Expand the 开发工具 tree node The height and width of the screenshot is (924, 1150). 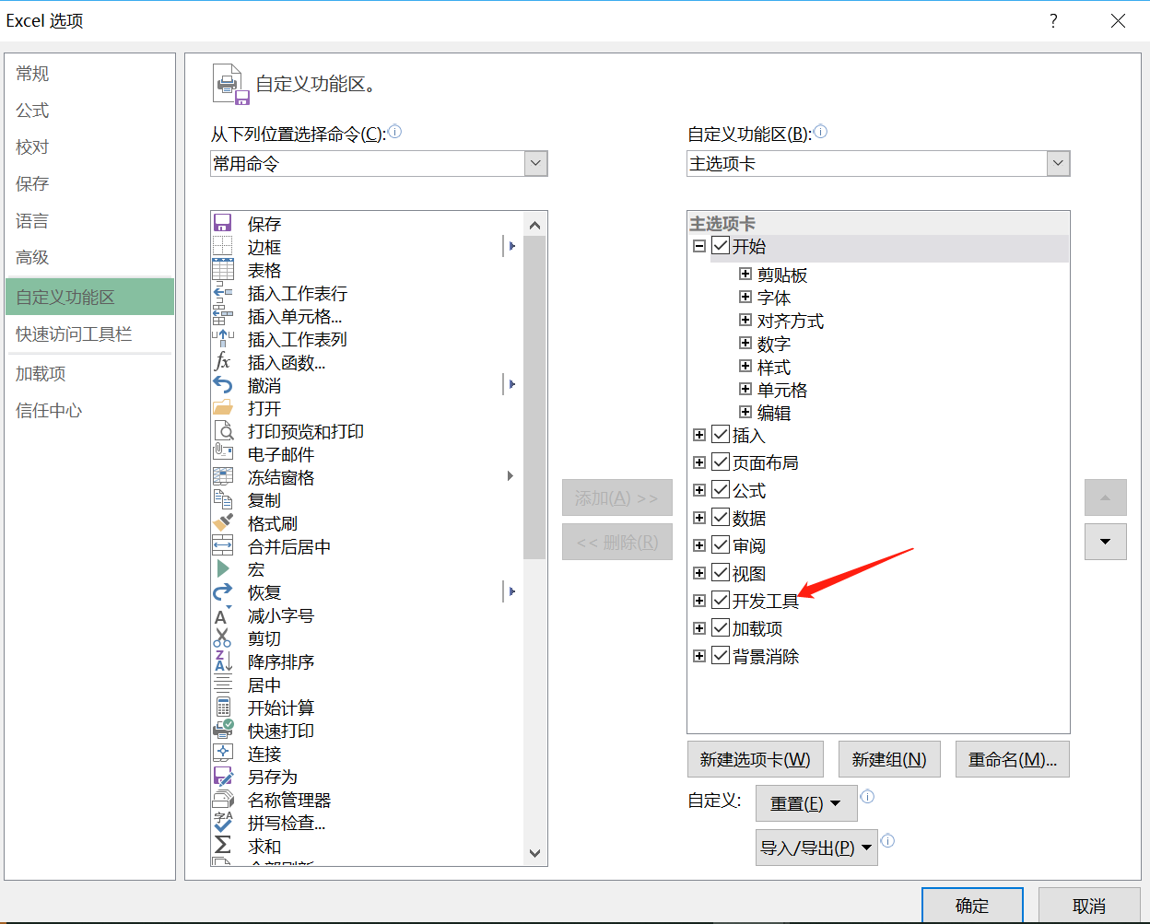pos(699,601)
